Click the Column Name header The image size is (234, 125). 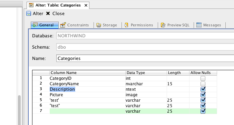click(x=87, y=73)
